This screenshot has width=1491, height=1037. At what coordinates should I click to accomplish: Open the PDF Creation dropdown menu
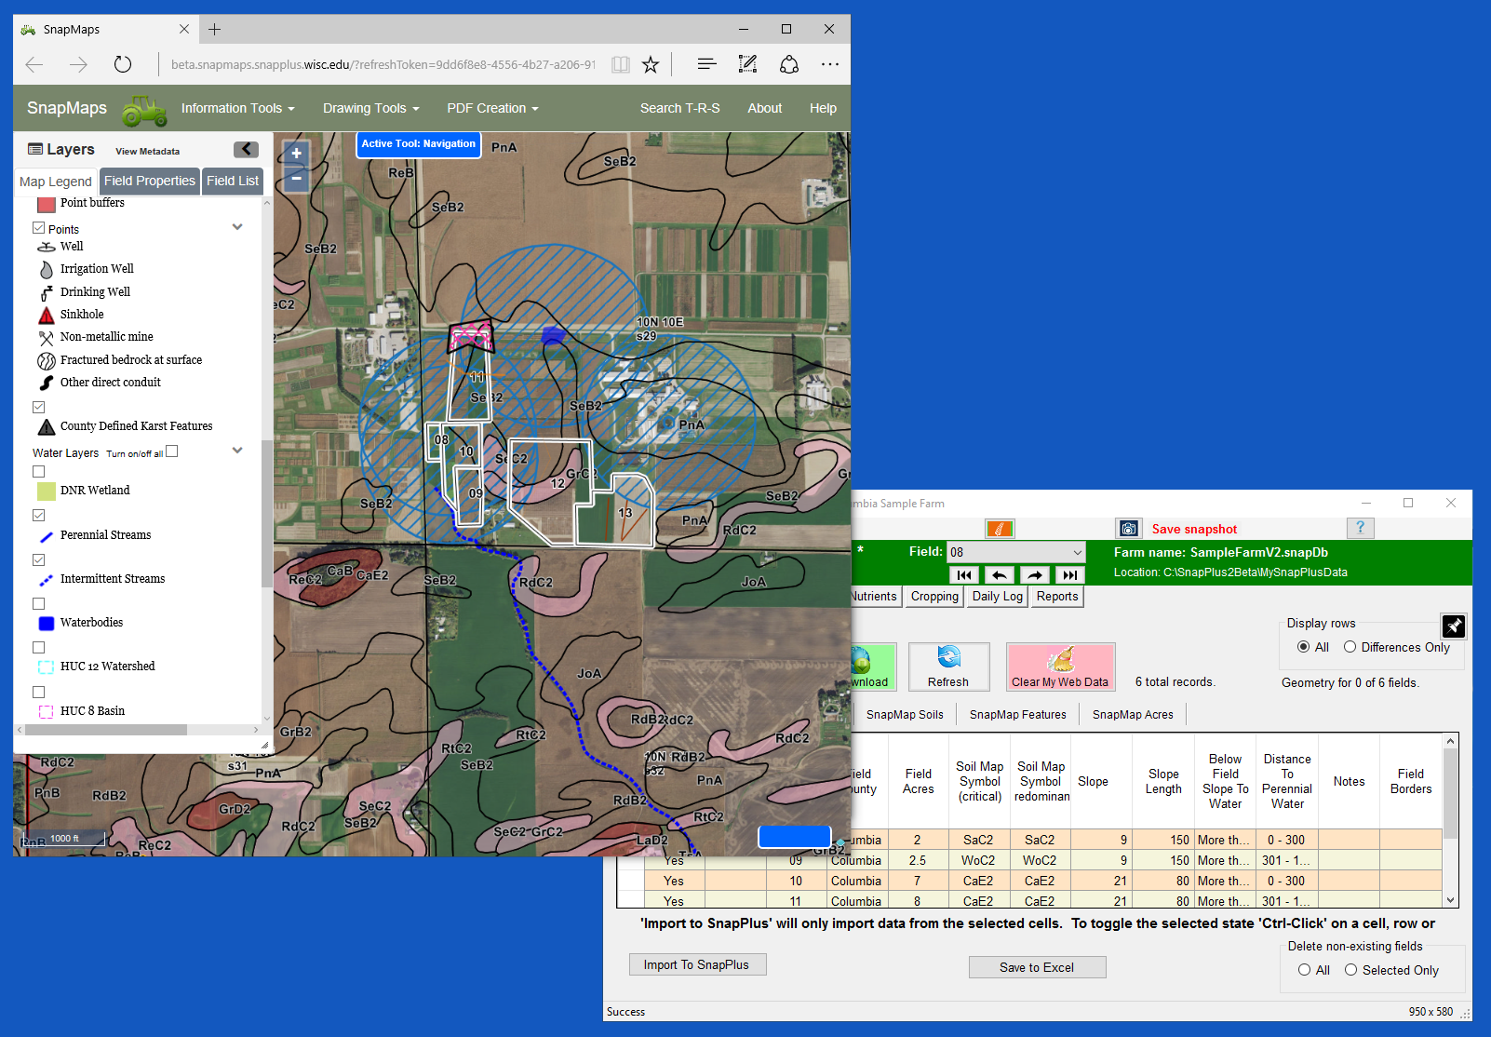click(x=492, y=108)
